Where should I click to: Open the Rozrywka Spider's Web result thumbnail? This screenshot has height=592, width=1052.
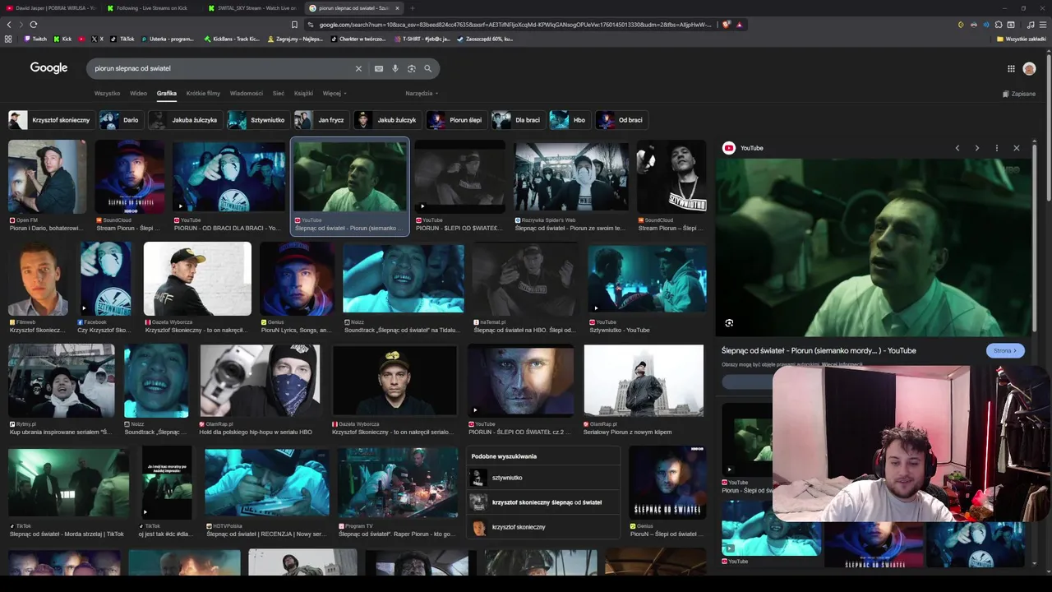tap(571, 177)
